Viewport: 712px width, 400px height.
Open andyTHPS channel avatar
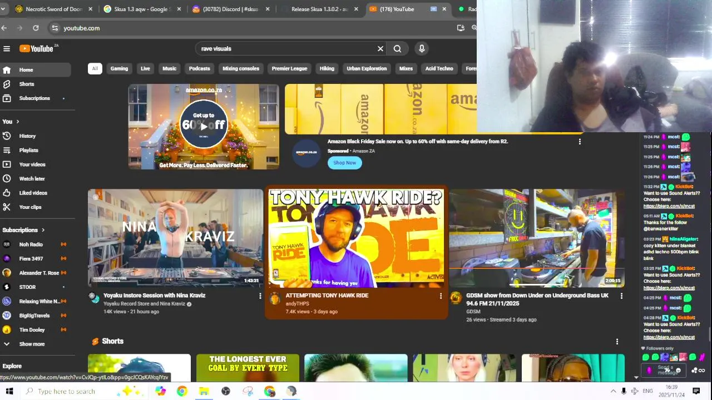(x=275, y=299)
